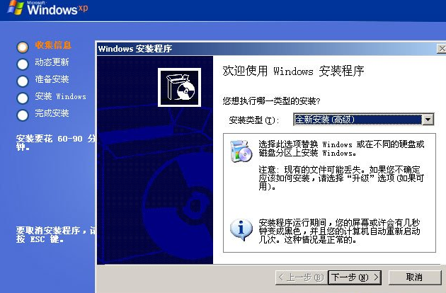Select the 安装 Windows step indicator
This screenshot has width=446, height=293.
click(23, 97)
